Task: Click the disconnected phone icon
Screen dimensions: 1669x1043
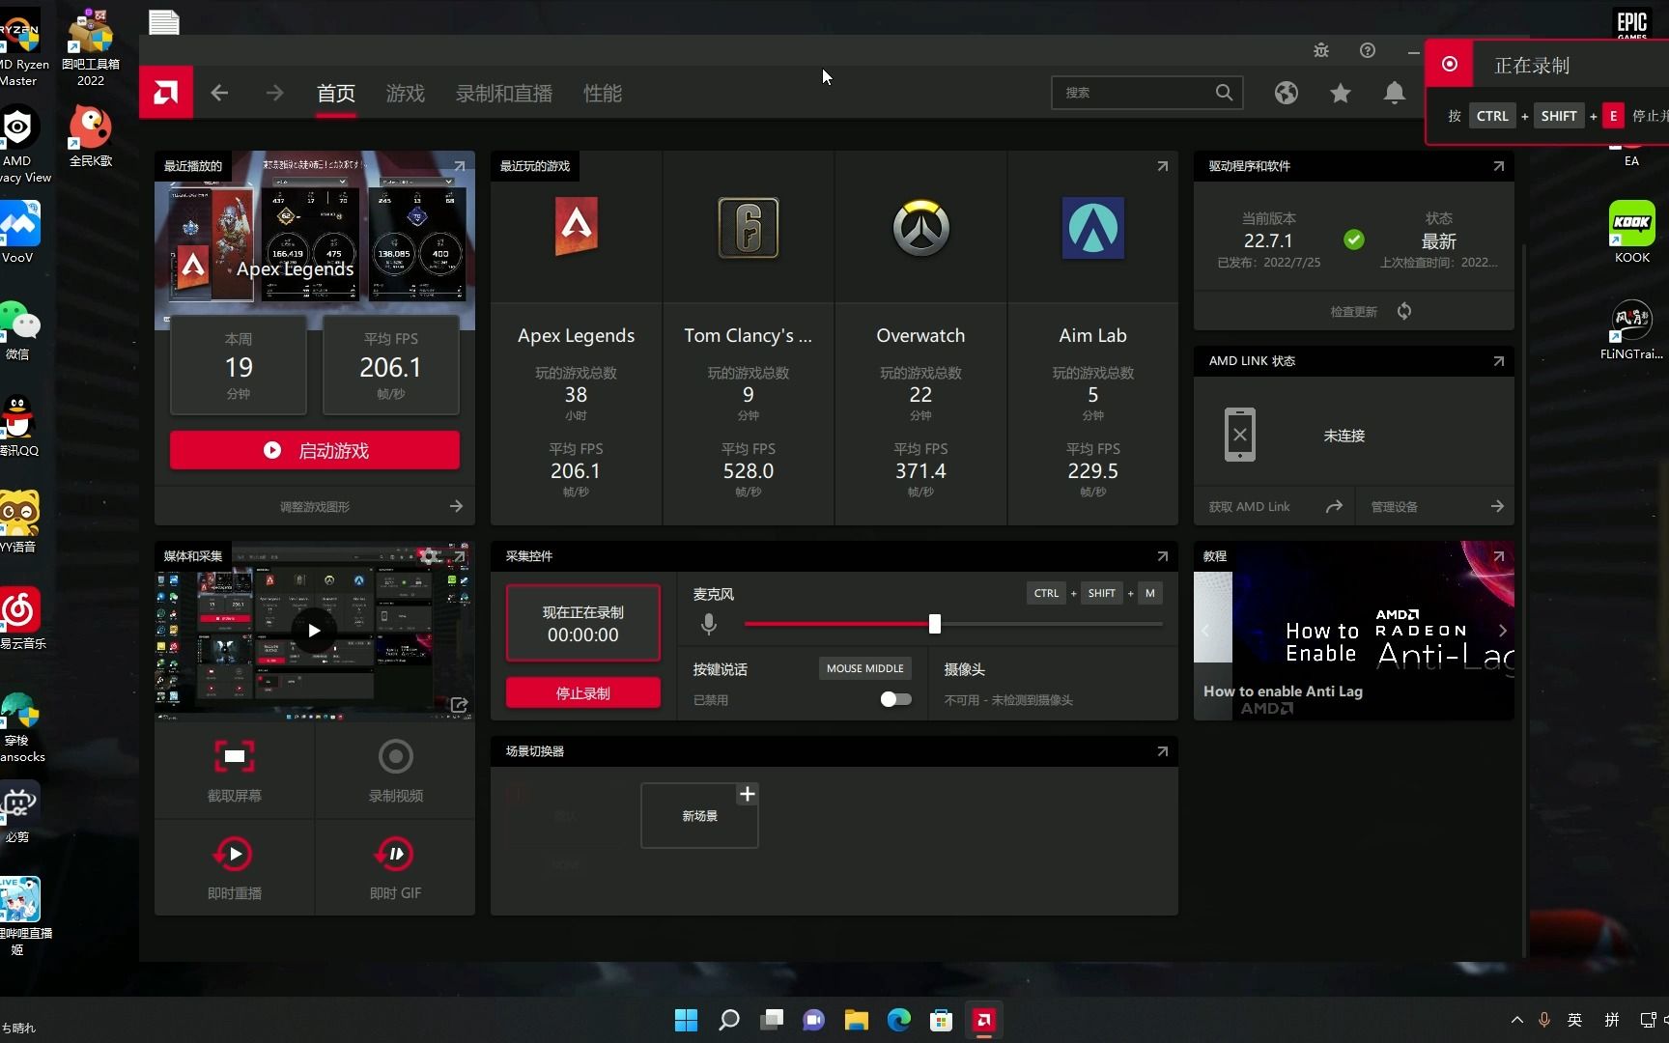Action: 1240,435
